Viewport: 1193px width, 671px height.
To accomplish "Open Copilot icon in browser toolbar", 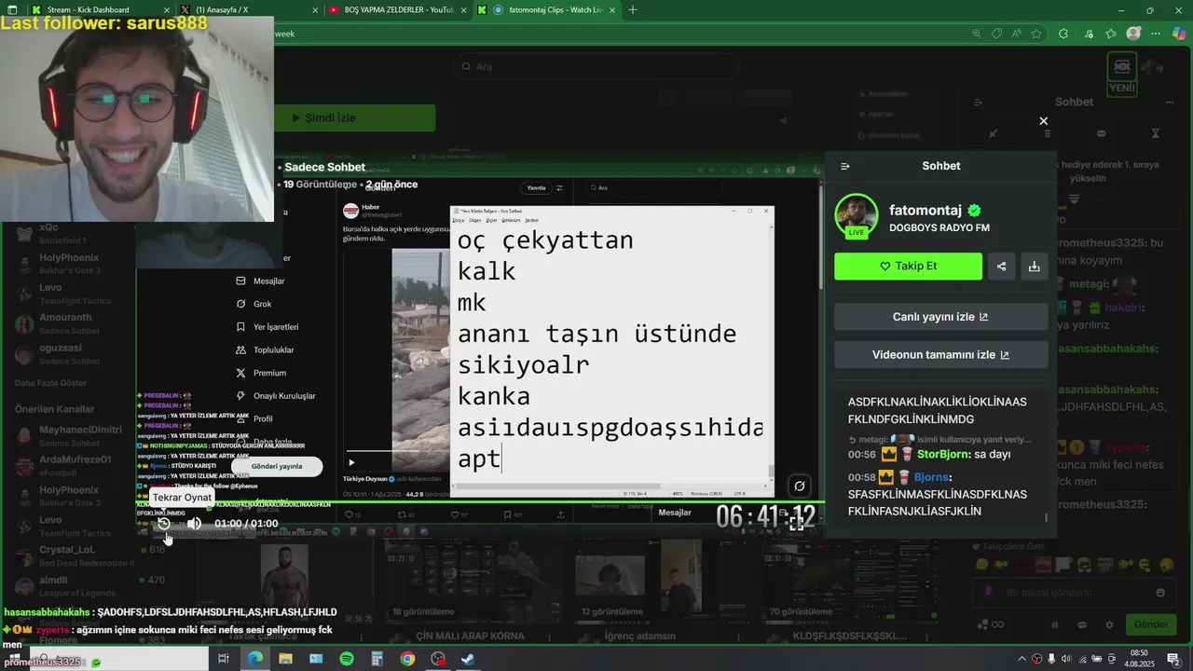I will [x=1179, y=34].
